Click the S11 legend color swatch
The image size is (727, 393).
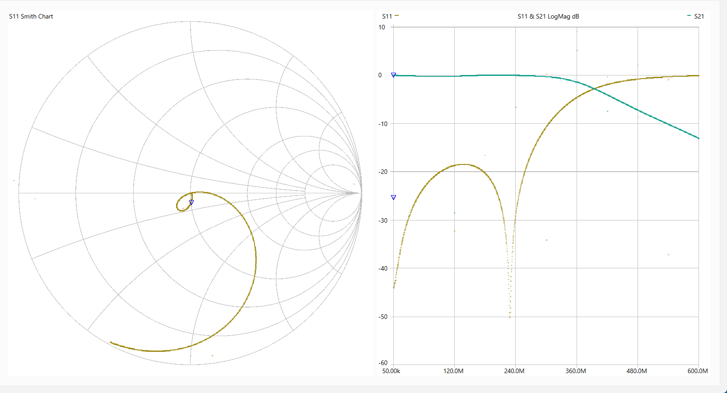click(396, 16)
